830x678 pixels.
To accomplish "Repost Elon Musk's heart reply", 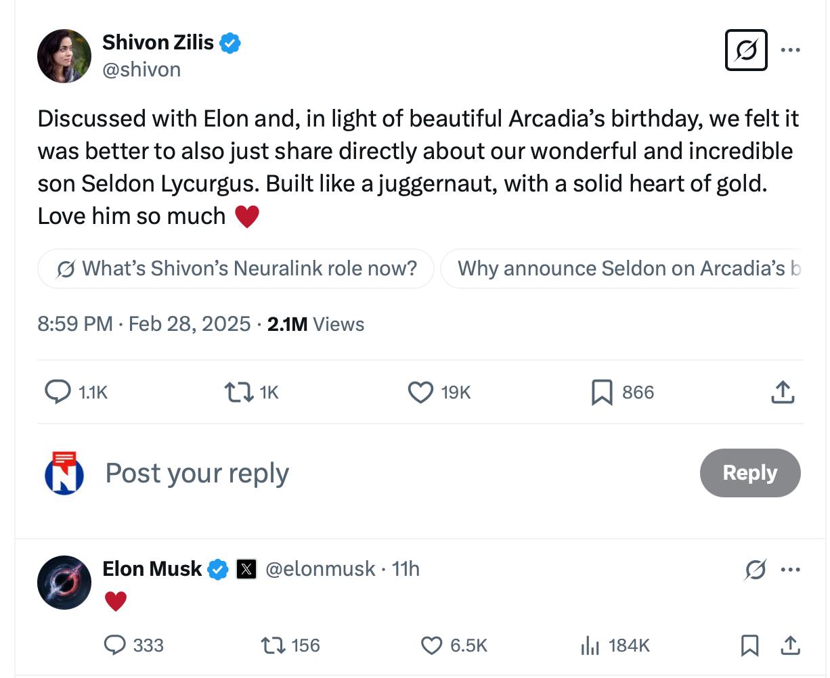I will [x=272, y=646].
